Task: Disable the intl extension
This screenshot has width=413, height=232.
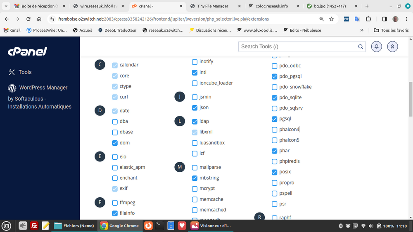Action: point(195,72)
